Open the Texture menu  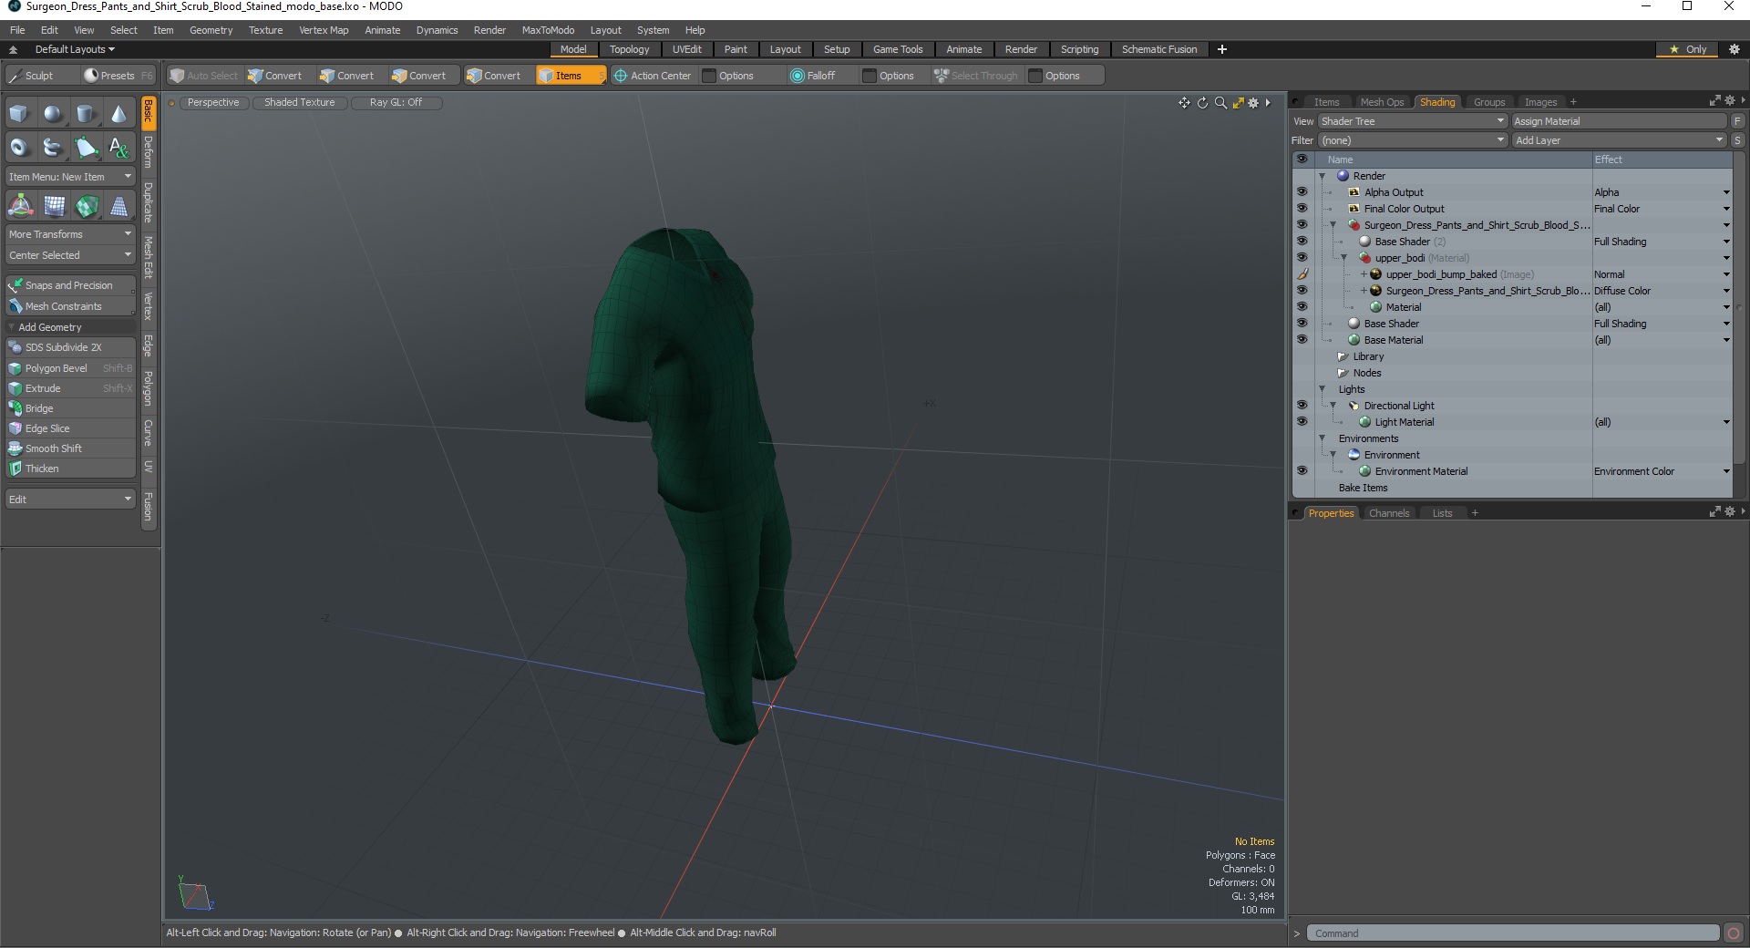pos(265,30)
